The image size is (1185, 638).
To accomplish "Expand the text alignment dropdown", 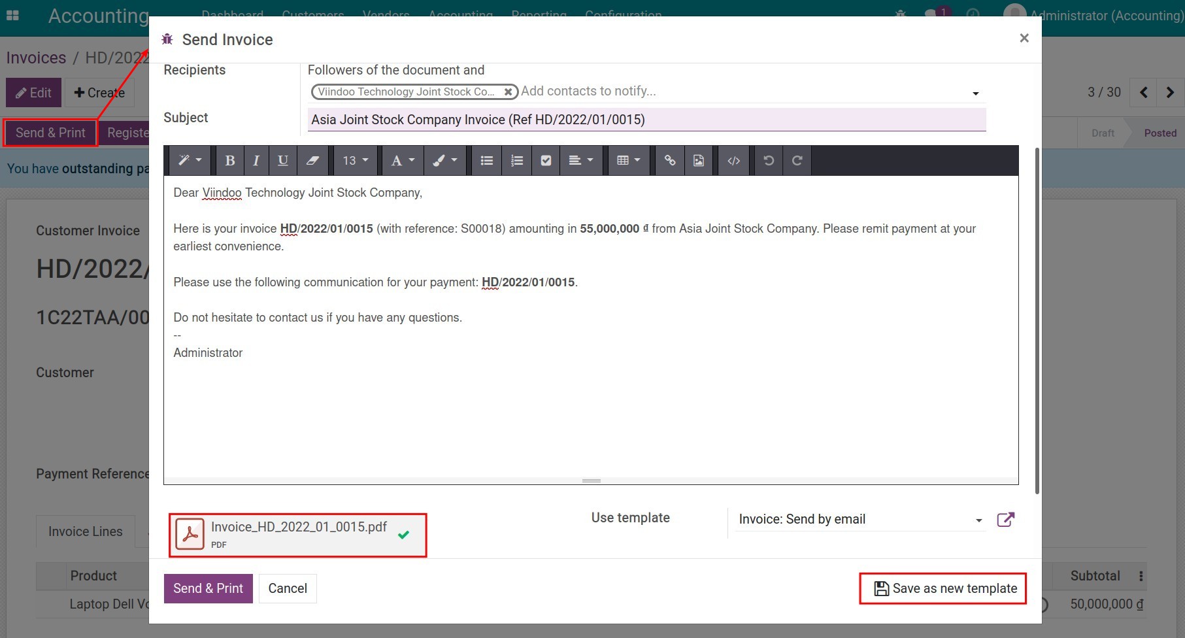I will pyautogui.click(x=581, y=160).
